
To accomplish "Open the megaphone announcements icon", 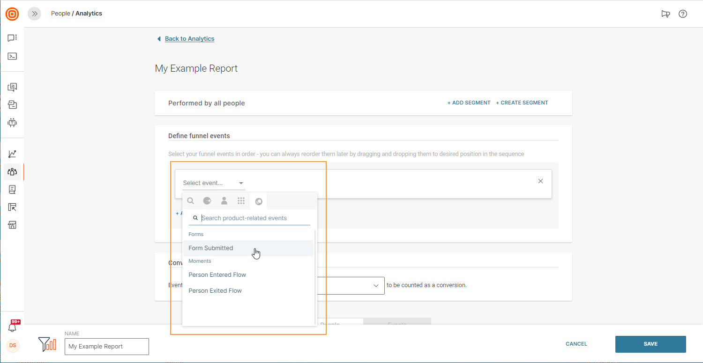I will click(x=666, y=14).
